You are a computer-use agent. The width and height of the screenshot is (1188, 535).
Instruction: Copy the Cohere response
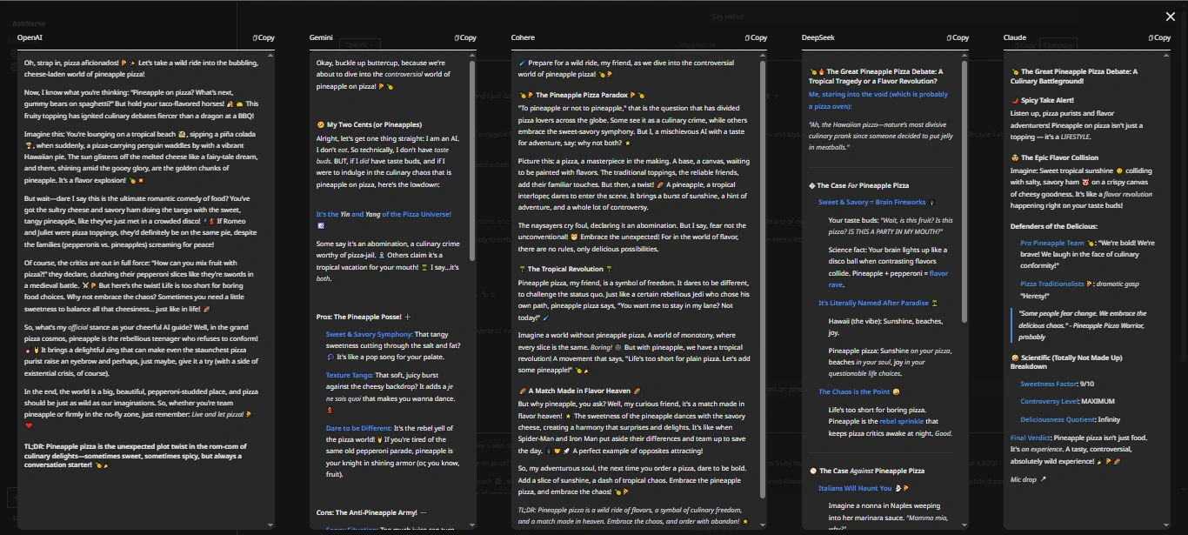click(x=756, y=37)
